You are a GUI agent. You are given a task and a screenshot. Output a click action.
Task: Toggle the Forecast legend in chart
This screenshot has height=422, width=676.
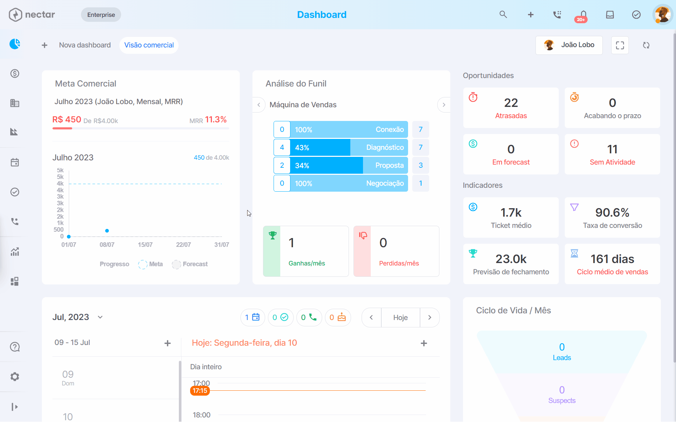click(x=190, y=264)
